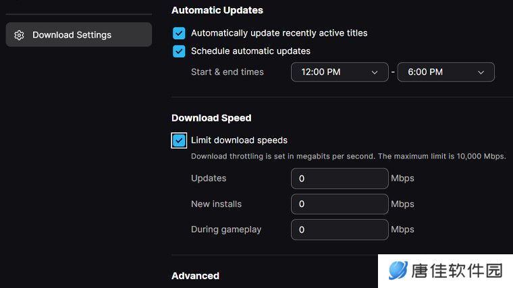Screen dimensions: 513x288
Task: Uncheck Automatically update recently active titles checkbox
Action: (179, 33)
